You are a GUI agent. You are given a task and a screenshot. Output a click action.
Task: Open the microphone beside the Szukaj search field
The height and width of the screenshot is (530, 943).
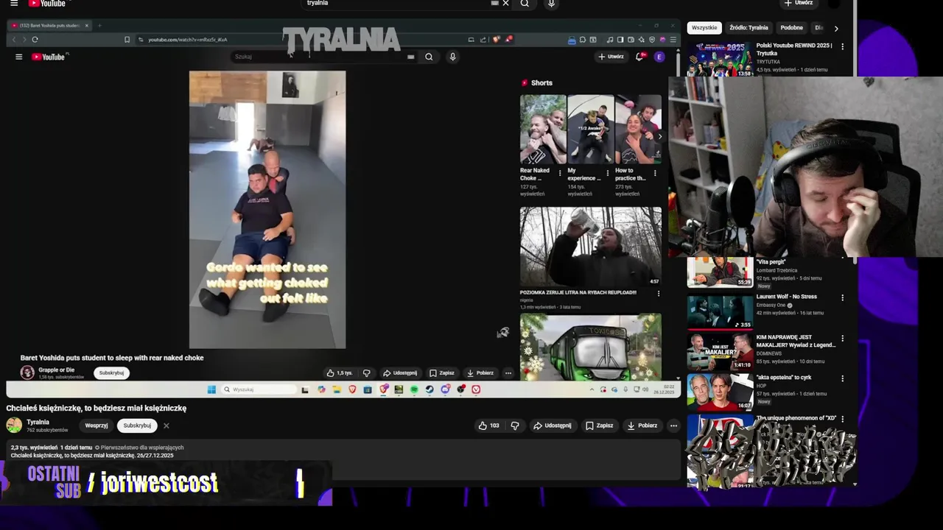(452, 57)
